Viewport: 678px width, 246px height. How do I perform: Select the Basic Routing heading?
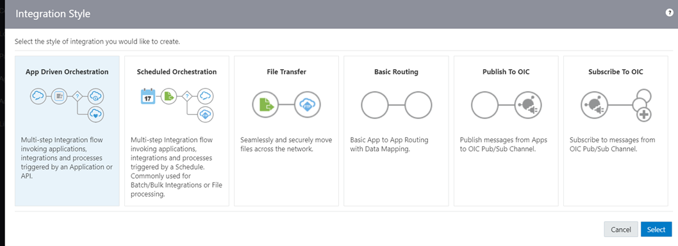[x=396, y=72]
